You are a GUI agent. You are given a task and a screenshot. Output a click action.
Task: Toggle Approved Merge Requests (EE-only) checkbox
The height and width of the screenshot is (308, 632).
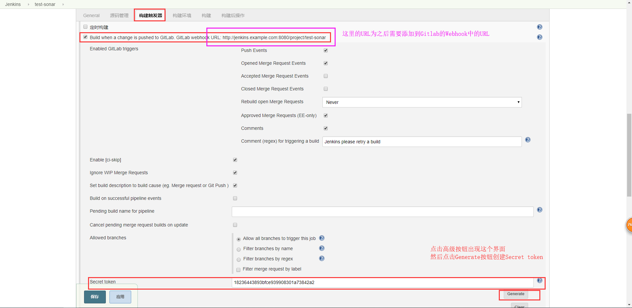click(326, 115)
